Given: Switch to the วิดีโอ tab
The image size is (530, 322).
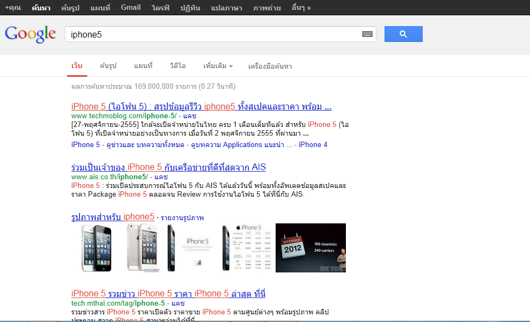Looking at the screenshot, I should 178,65.
